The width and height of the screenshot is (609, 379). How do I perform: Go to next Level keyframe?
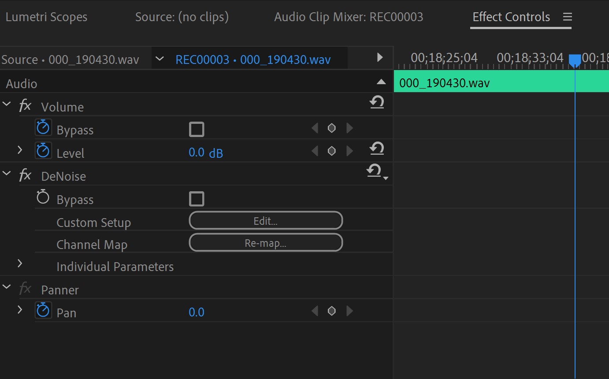(x=350, y=151)
